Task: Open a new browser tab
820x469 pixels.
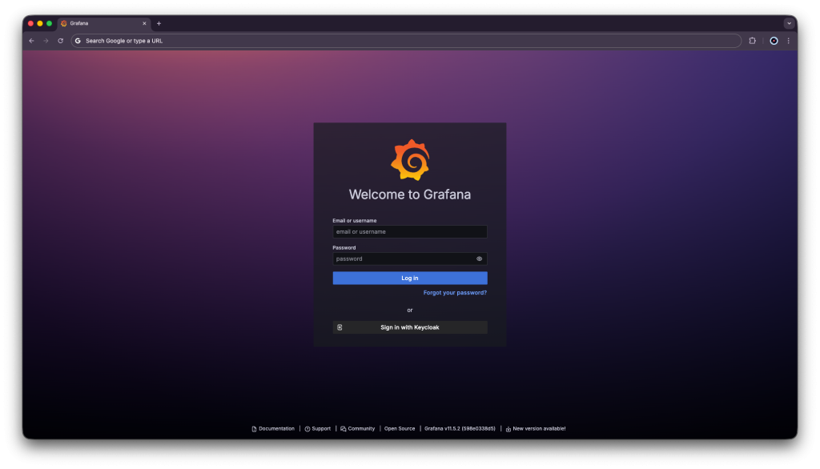Action: pos(159,23)
